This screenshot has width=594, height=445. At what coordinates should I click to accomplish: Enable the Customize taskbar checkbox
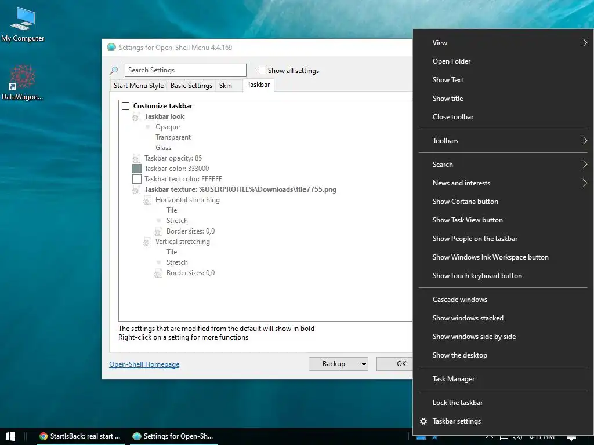(126, 106)
